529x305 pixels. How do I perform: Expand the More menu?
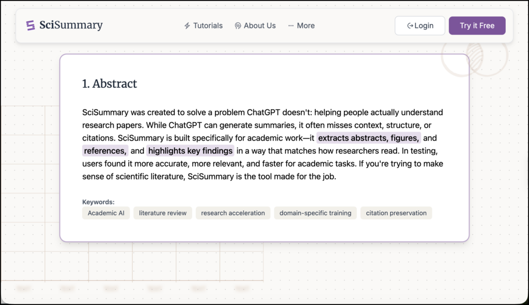click(301, 26)
